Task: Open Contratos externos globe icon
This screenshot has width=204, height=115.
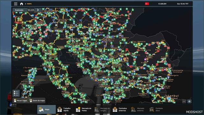Action: 115,109
